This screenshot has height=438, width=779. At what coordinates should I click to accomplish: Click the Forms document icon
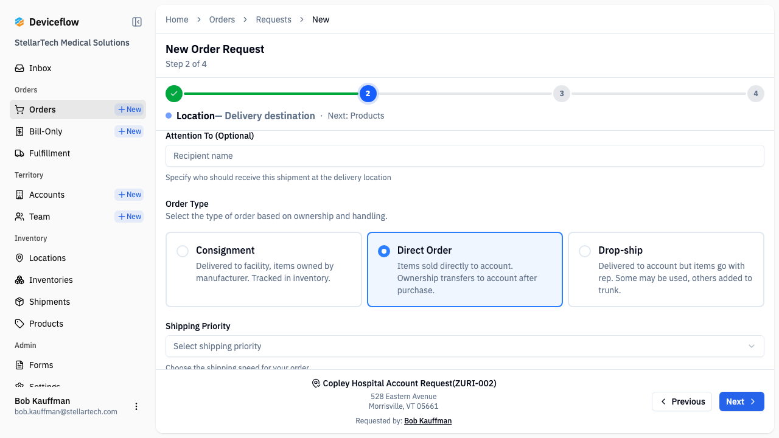[x=19, y=365]
